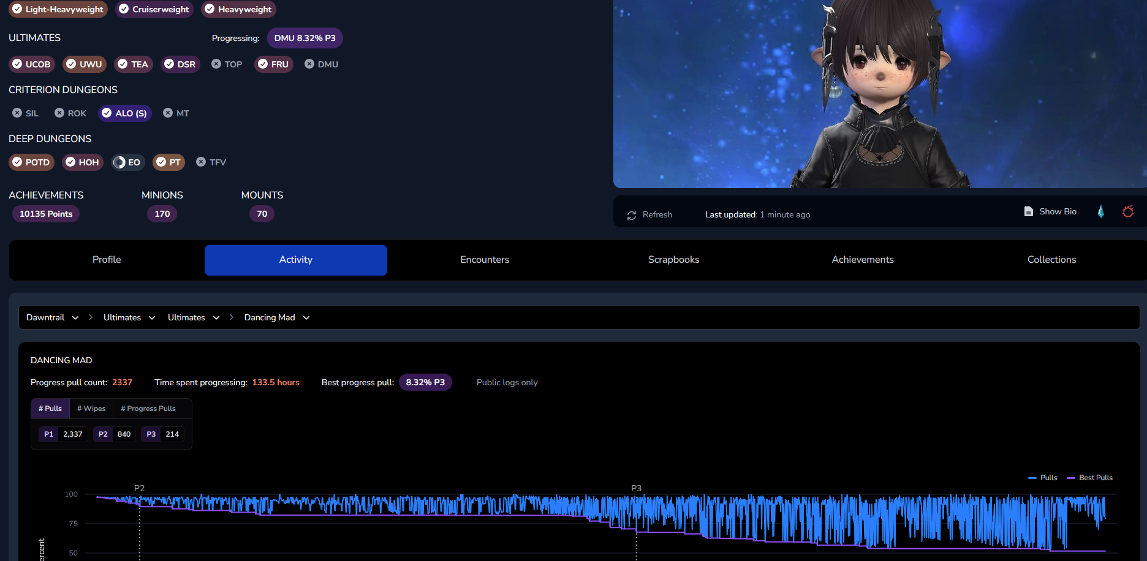Select the # Progress Pulls stat tab
Image resolution: width=1147 pixels, height=561 pixels.
click(x=148, y=409)
